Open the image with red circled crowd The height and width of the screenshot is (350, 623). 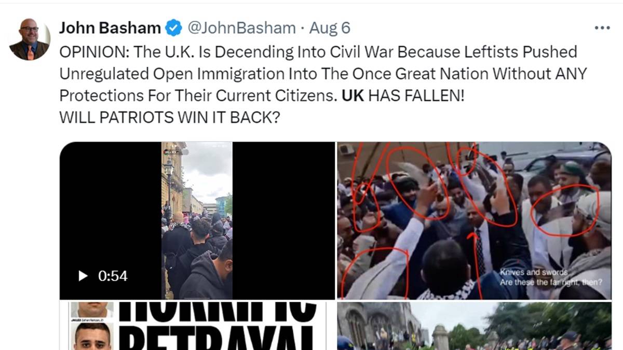(474, 221)
